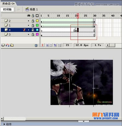The height and width of the screenshot is (126, 122).
Task: Toggle visibility dot for layer 3
Action: click(29, 34)
